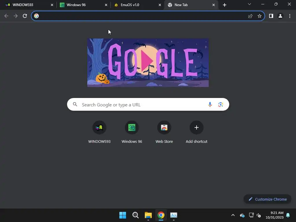The image size is (296, 222).
Task: Open the profile avatar menu
Action: tap(280, 16)
